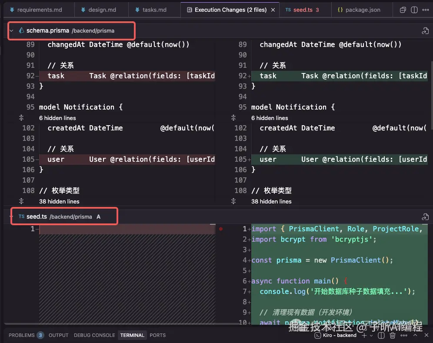Click the console.log line in seed.ts
This screenshot has height=343, width=433.
(x=337, y=292)
